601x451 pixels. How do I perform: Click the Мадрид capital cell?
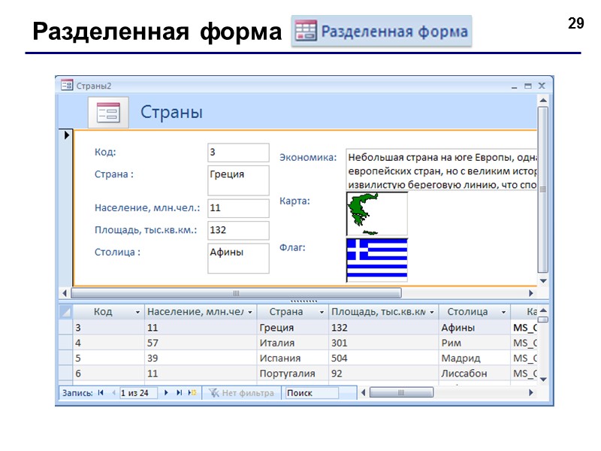pyautogui.click(x=474, y=359)
